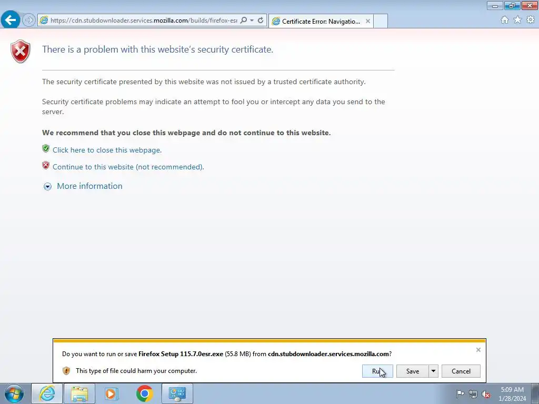This screenshot has width=539, height=404.
Task: Click 'Click here to close this webpage' link
Action: pyautogui.click(x=107, y=150)
